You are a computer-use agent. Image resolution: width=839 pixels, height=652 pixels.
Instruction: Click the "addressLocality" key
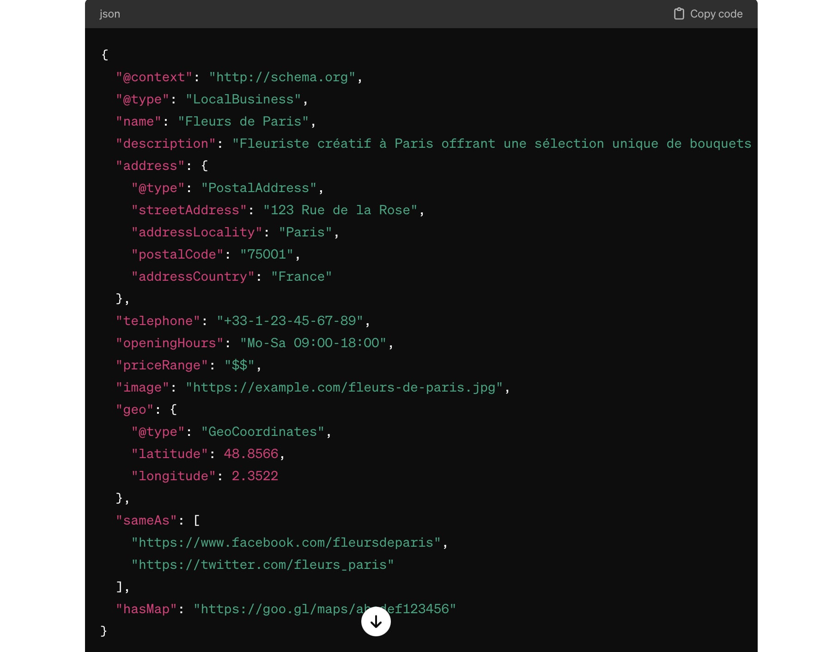[197, 232]
